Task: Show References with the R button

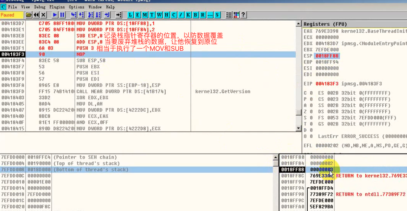Action: (203, 15)
